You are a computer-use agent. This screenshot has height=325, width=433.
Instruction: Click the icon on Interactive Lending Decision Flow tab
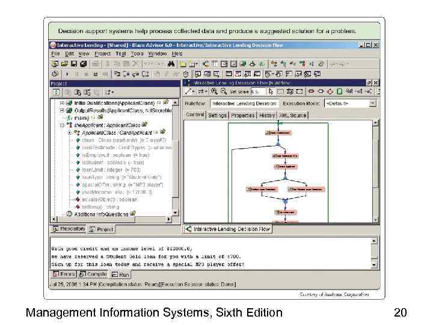188,229
